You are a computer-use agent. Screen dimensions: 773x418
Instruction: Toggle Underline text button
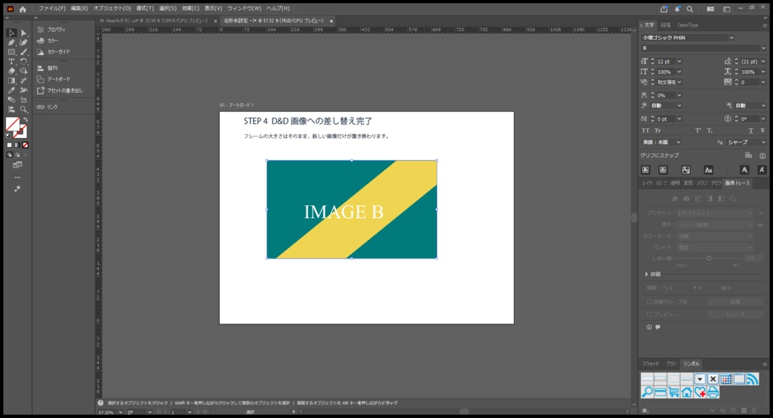click(x=751, y=131)
